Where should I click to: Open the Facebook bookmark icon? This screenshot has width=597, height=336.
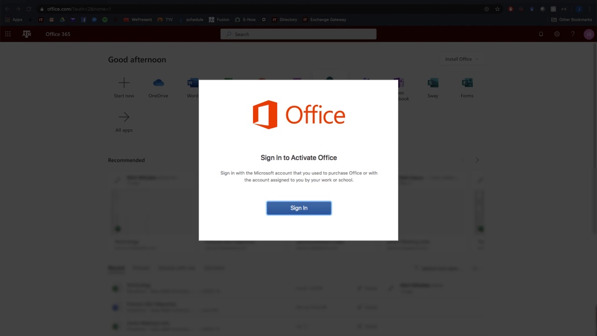pyautogui.click(x=83, y=20)
